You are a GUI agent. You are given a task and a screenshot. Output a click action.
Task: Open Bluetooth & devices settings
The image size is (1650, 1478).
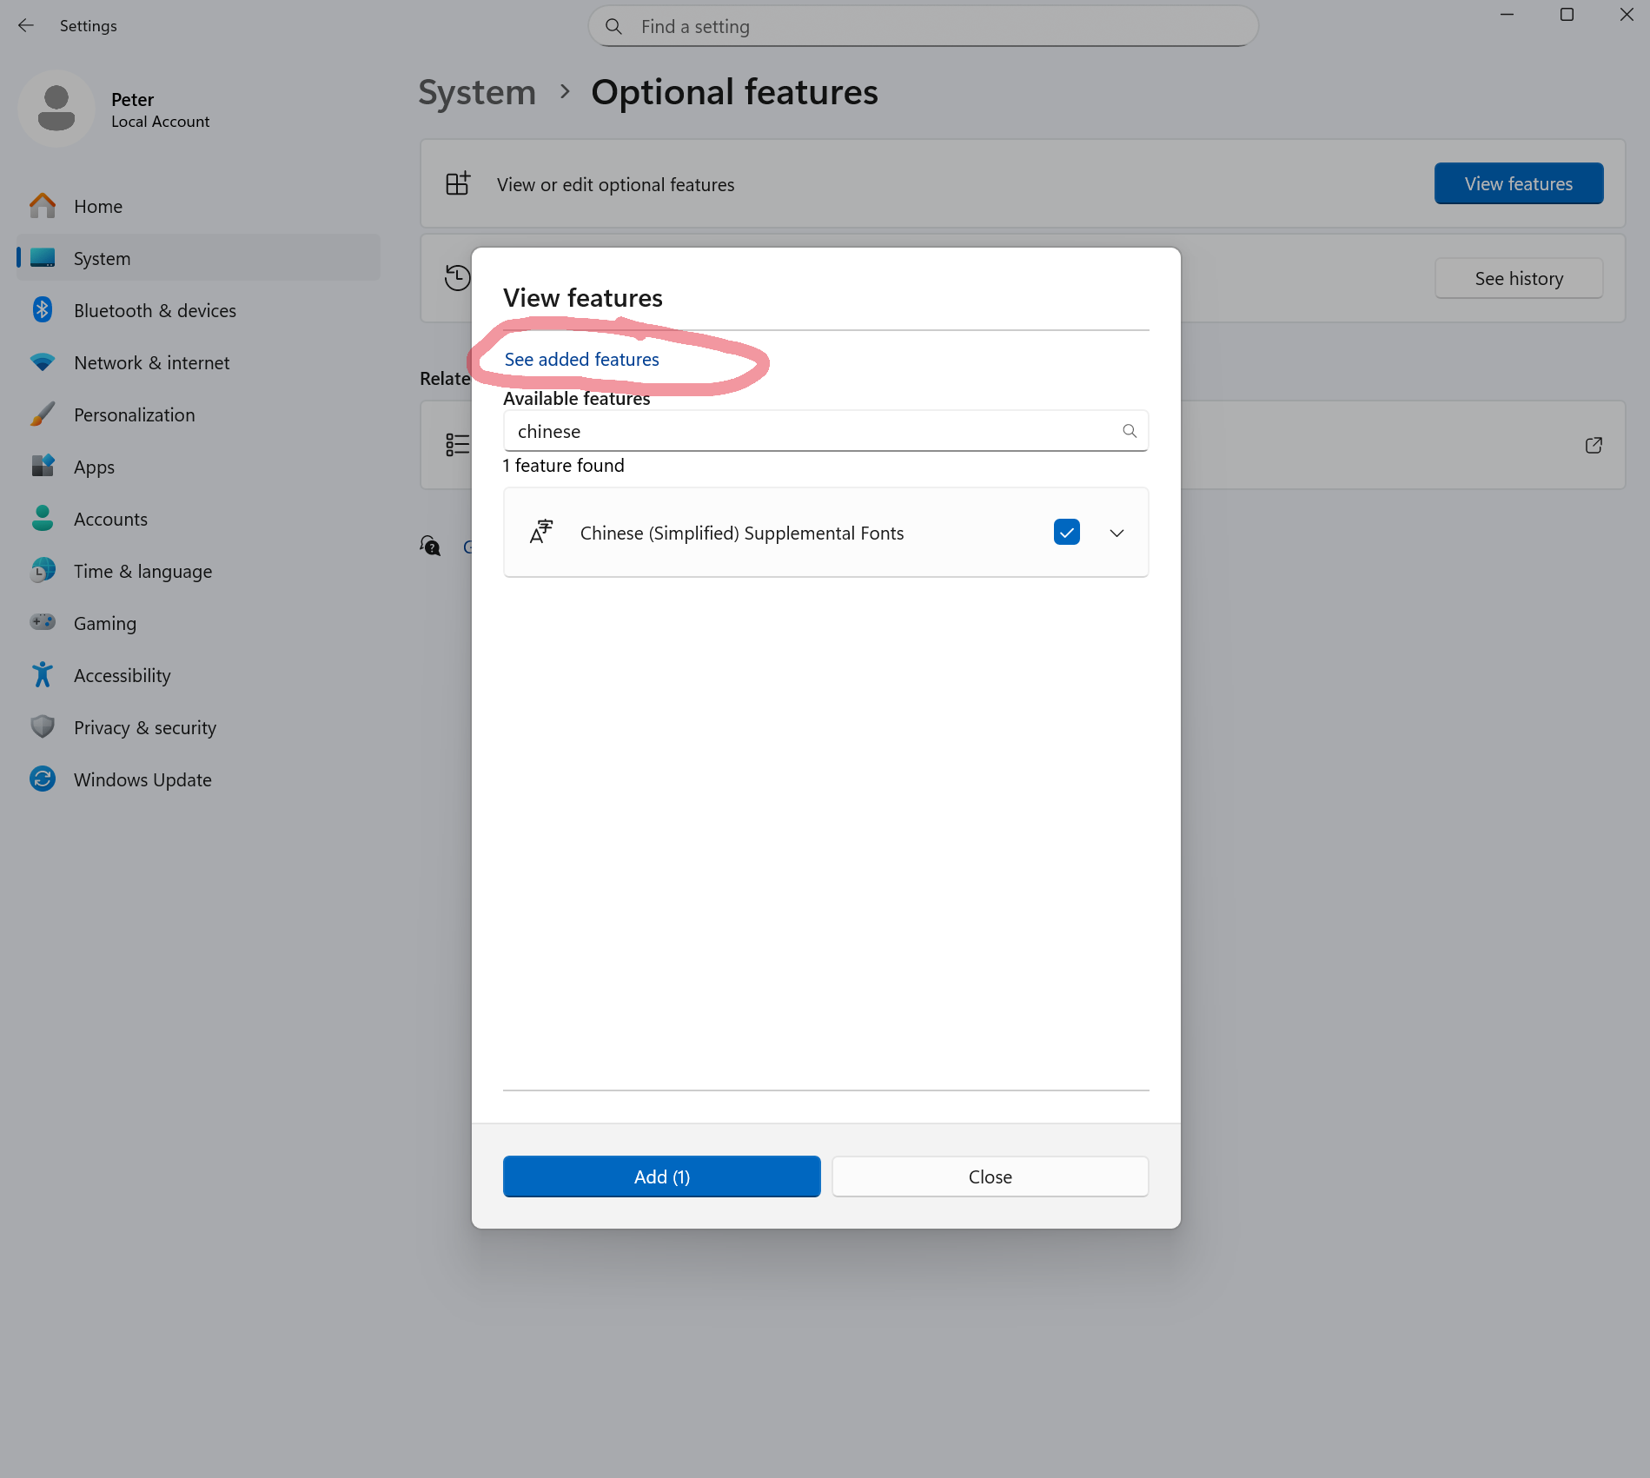point(198,310)
